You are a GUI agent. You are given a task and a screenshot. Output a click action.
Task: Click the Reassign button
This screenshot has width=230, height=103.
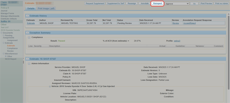(x=132, y=3)
